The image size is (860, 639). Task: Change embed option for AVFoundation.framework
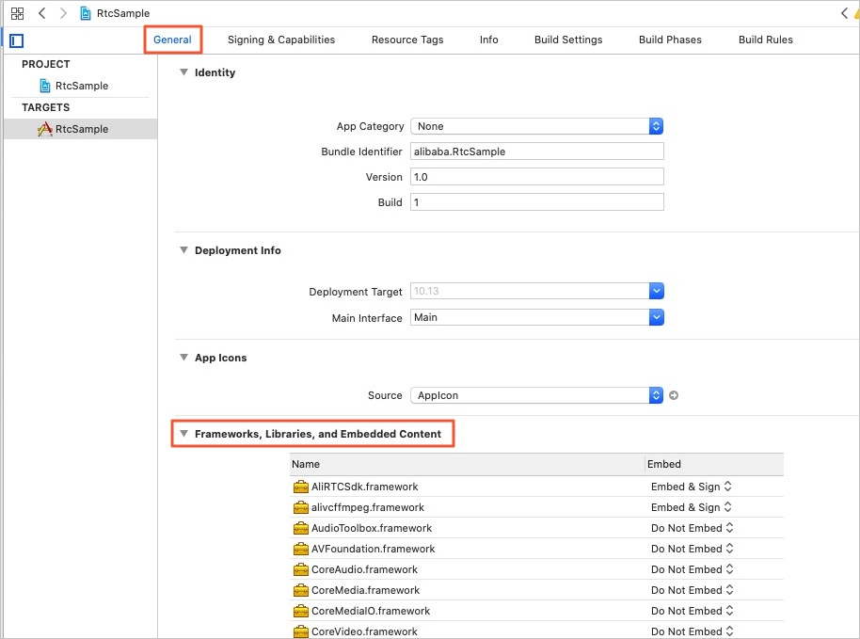(693, 549)
